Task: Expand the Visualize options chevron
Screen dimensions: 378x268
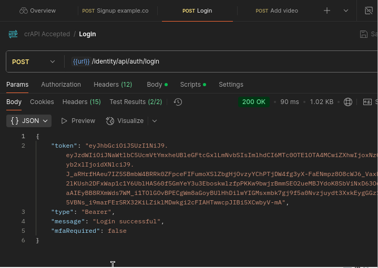Action: [x=155, y=121]
